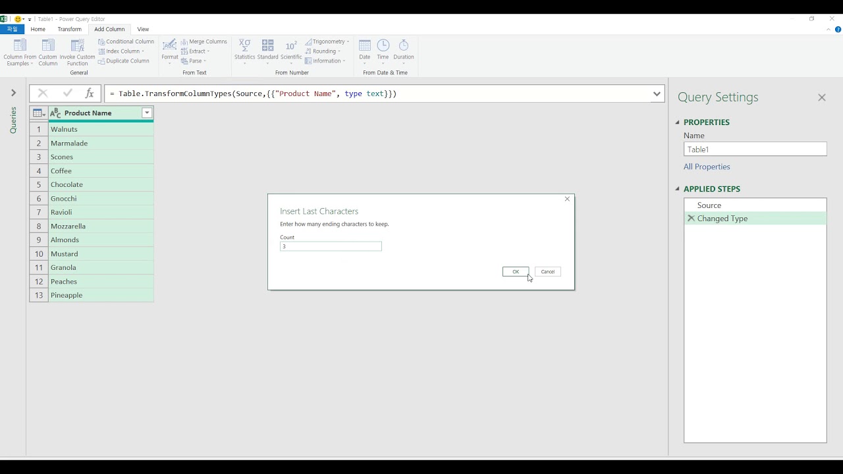Close the Query Settings pane
The width and height of the screenshot is (843, 474).
point(821,97)
